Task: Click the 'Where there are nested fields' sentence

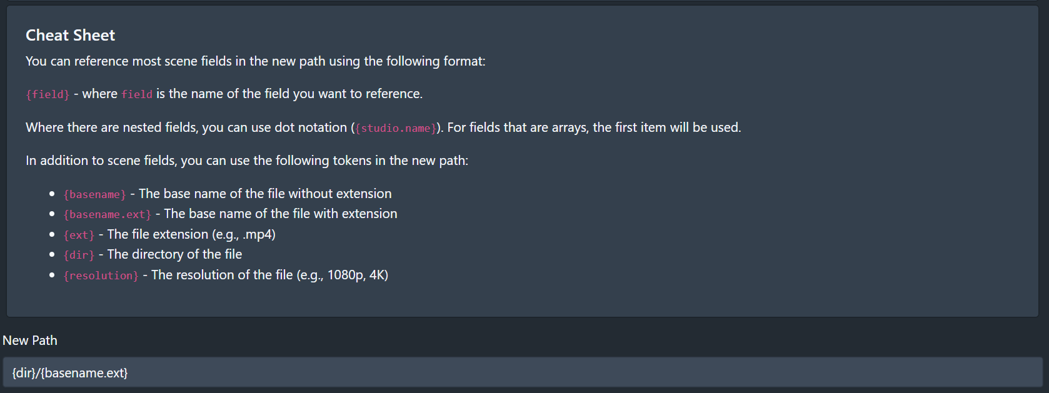Action: click(x=186, y=127)
